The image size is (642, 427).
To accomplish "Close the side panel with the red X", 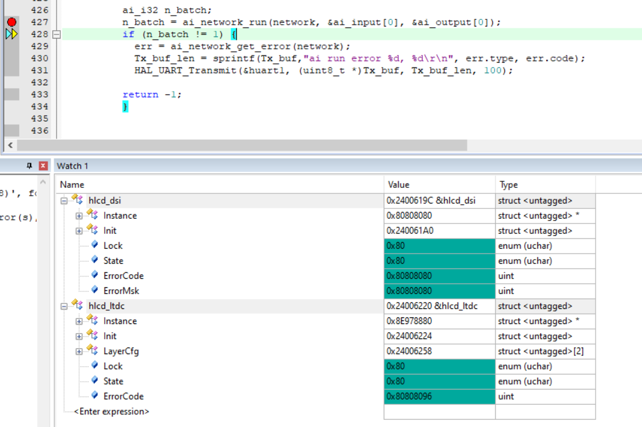I will click(42, 165).
